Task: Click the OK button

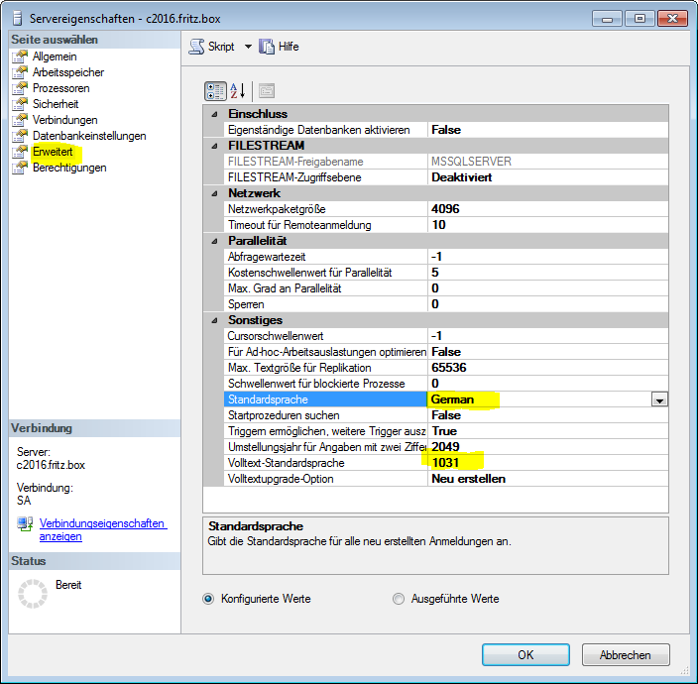Action: pos(525,655)
